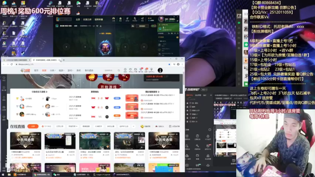
Task: Open the browser profile icon
Action: pos(178,65)
